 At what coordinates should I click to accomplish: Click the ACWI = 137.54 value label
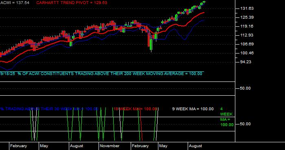[15, 3]
